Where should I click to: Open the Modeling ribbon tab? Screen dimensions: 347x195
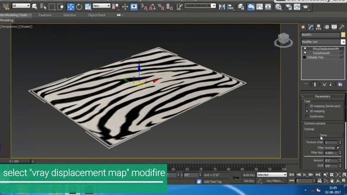click(7, 20)
